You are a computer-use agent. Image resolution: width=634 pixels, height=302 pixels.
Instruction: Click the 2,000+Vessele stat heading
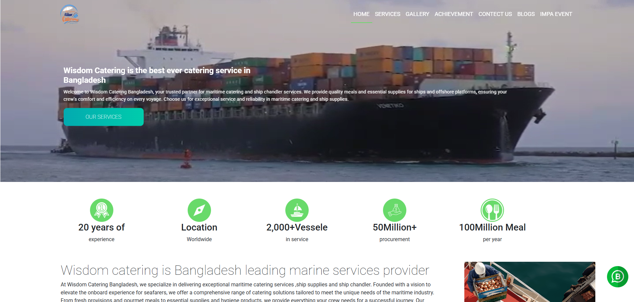(297, 227)
